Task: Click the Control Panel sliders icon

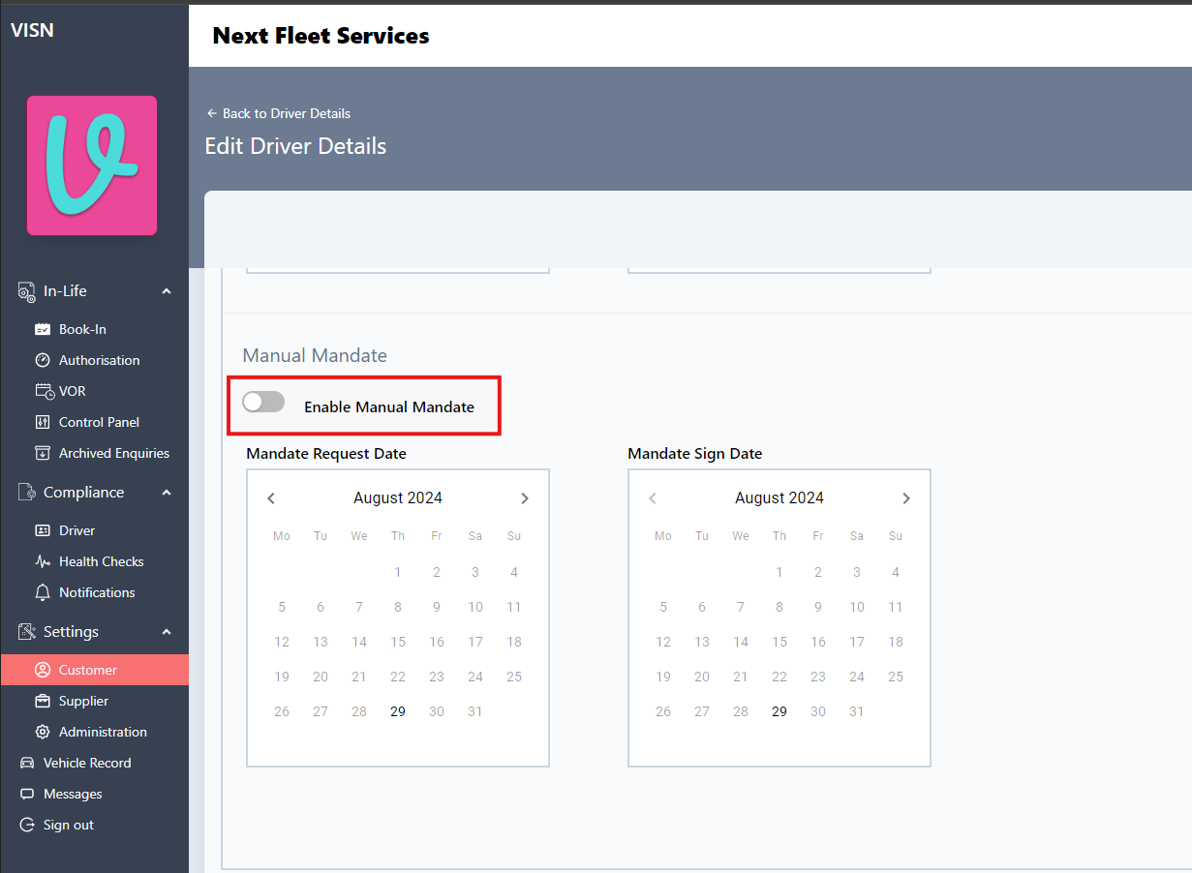Action: pos(42,422)
